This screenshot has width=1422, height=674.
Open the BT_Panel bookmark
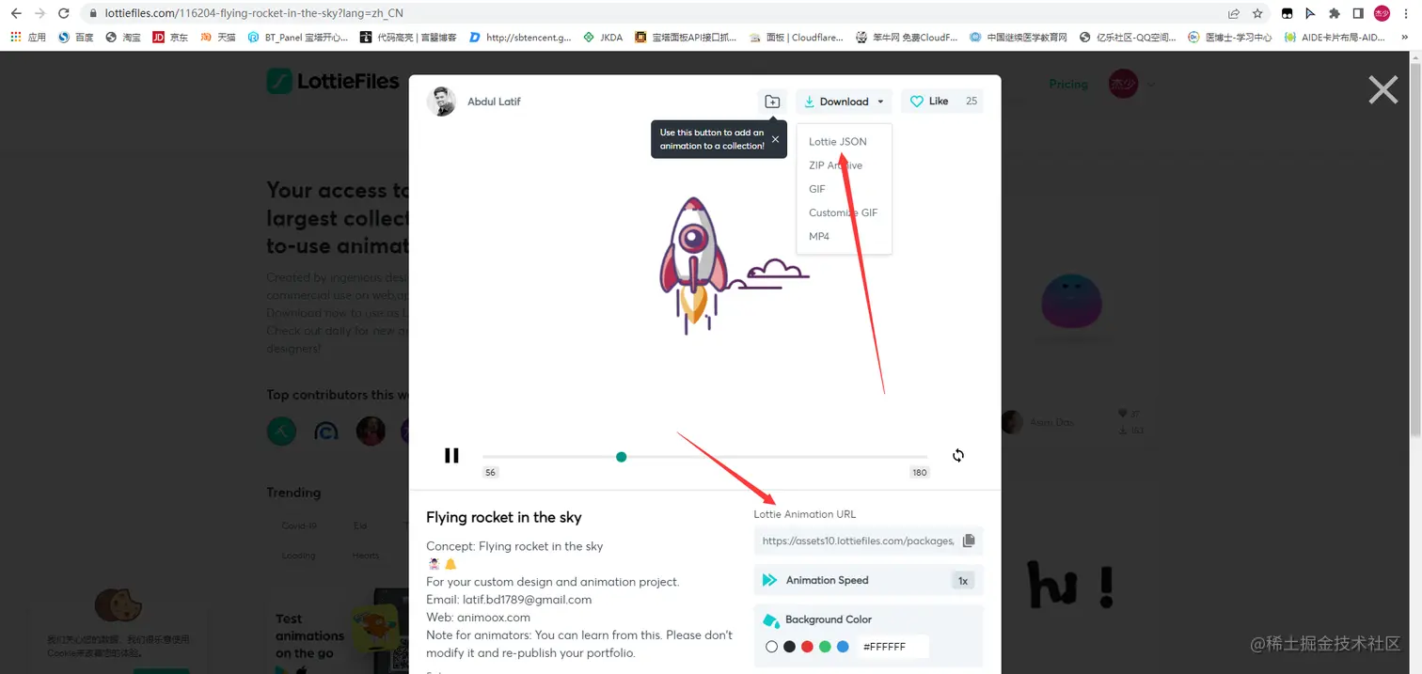pyautogui.click(x=298, y=38)
